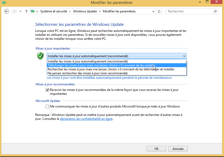Click the magnifier search icon
The width and height of the screenshot is (224, 157).
coord(215,11)
